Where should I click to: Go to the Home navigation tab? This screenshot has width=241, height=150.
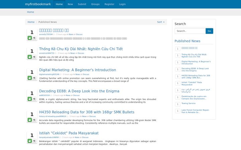click(x=59, y=4)
